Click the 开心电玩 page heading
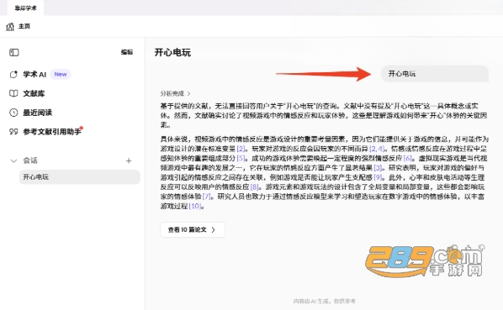Image resolution: width=503 pixels, height=310 pixels. (x=172, y=52)
